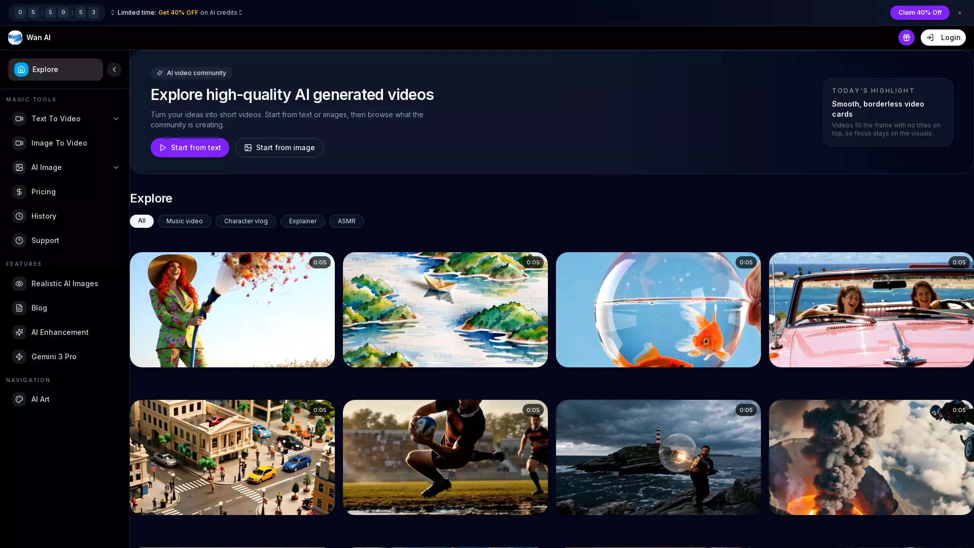
Task: Open the AI Enhancement feature
Action: pos(60,332)
